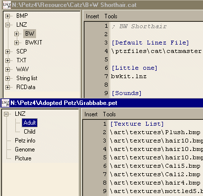Expand the BW node under LNZ
The width and height of the screenshot is (203, 196).
(x=16, y=34)
